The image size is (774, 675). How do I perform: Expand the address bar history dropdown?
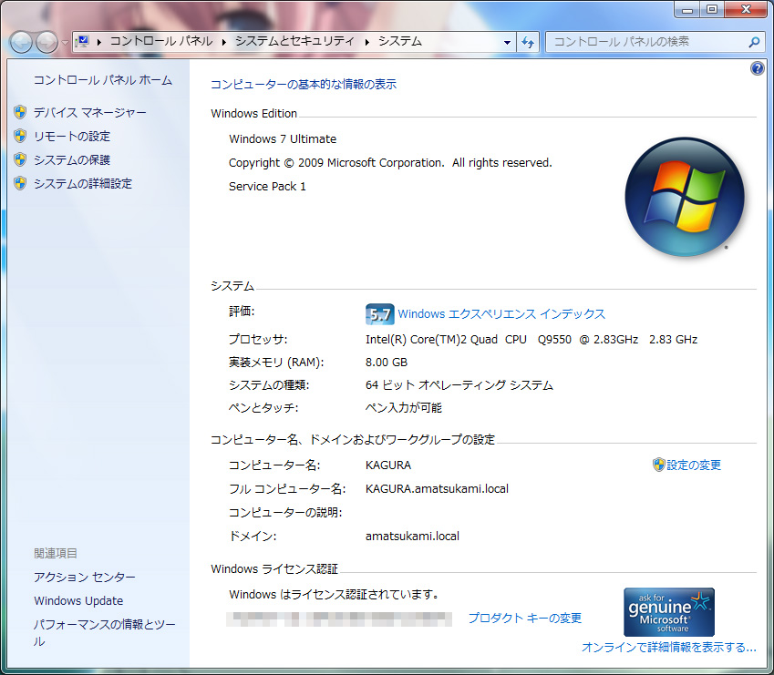(508, 42)
